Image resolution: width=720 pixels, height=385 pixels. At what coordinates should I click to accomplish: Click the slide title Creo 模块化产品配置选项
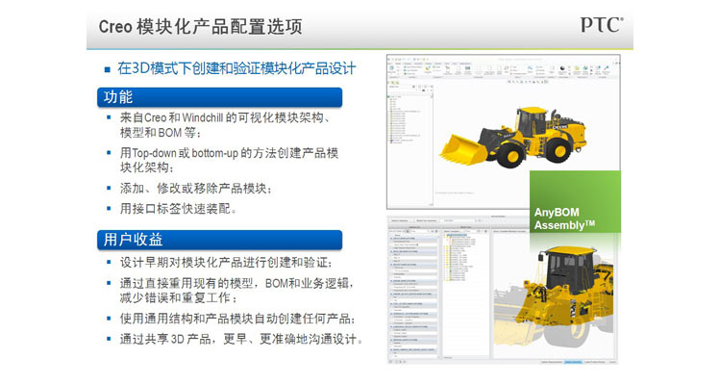[x=200, y=26]
